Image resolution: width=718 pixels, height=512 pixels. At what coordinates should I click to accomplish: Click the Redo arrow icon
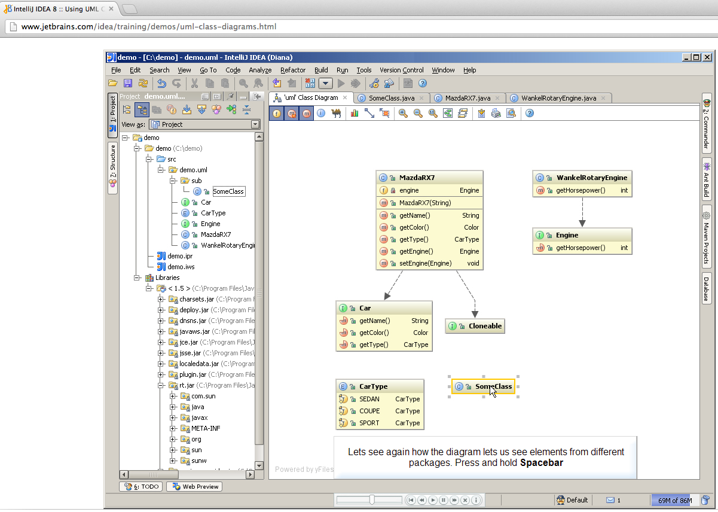176,84
